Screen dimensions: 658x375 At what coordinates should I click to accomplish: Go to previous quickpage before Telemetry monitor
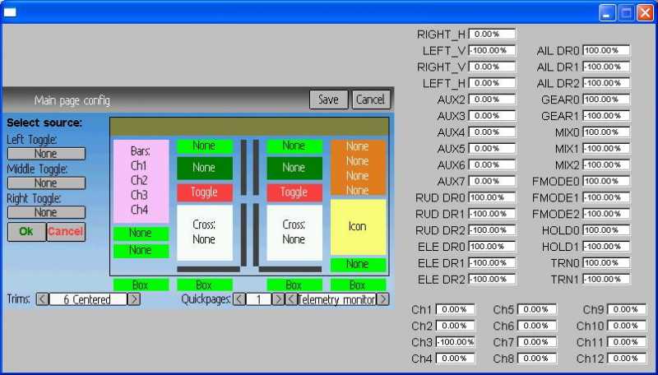point(291,299)
